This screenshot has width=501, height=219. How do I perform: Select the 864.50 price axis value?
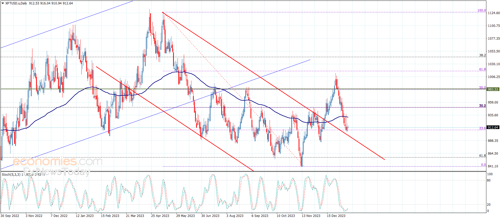493,154
